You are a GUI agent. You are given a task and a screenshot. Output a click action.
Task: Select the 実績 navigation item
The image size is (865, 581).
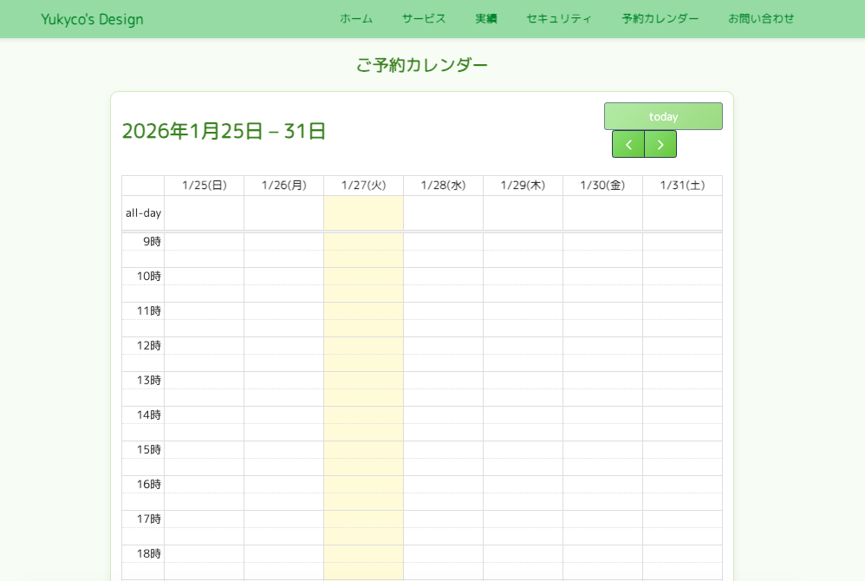[x=485, y=18]
